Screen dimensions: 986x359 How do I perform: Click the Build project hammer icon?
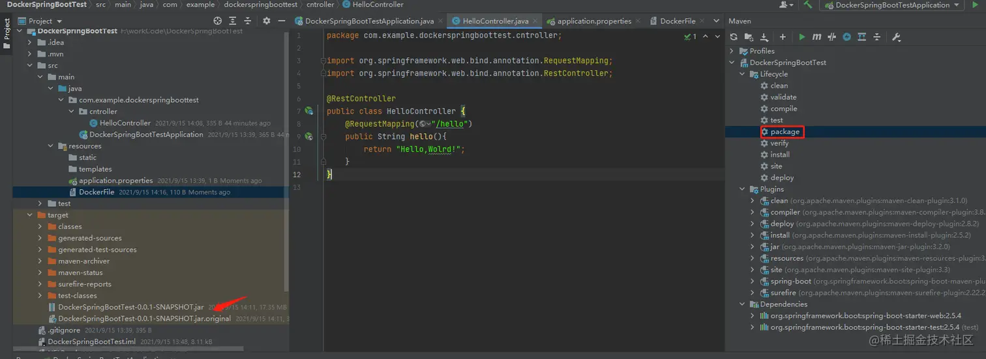point(808,5)
